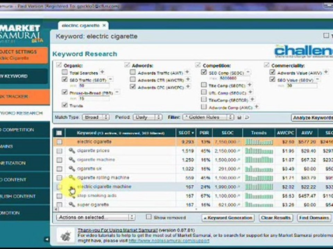Click the Keyword Generation button
This screenshot has height=249, width=333.
tap(228, 218)
